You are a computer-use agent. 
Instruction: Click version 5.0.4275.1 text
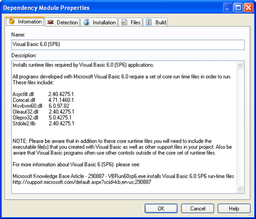60,118
